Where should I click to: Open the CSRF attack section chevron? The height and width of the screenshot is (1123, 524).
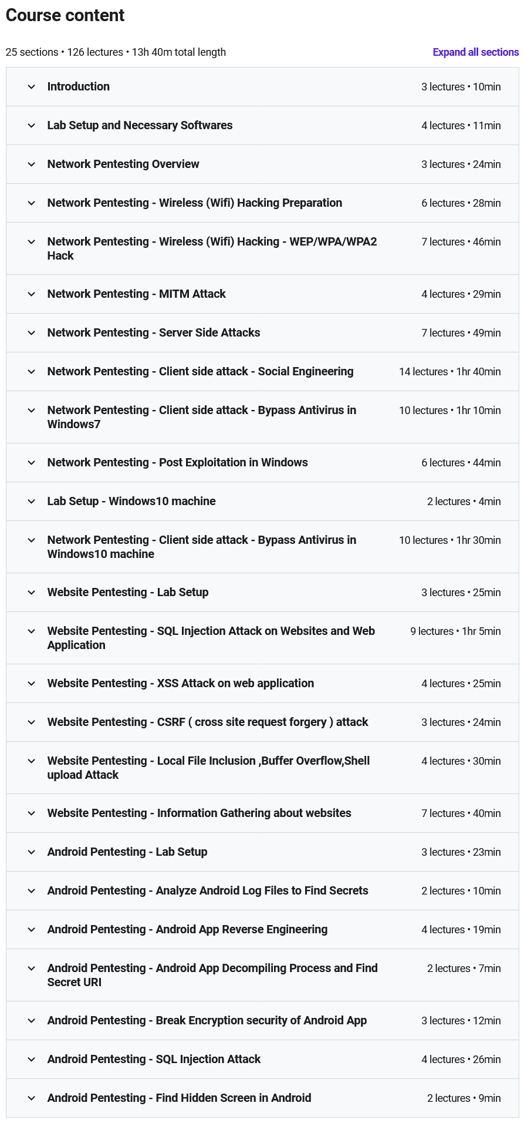tap(32, 722)
